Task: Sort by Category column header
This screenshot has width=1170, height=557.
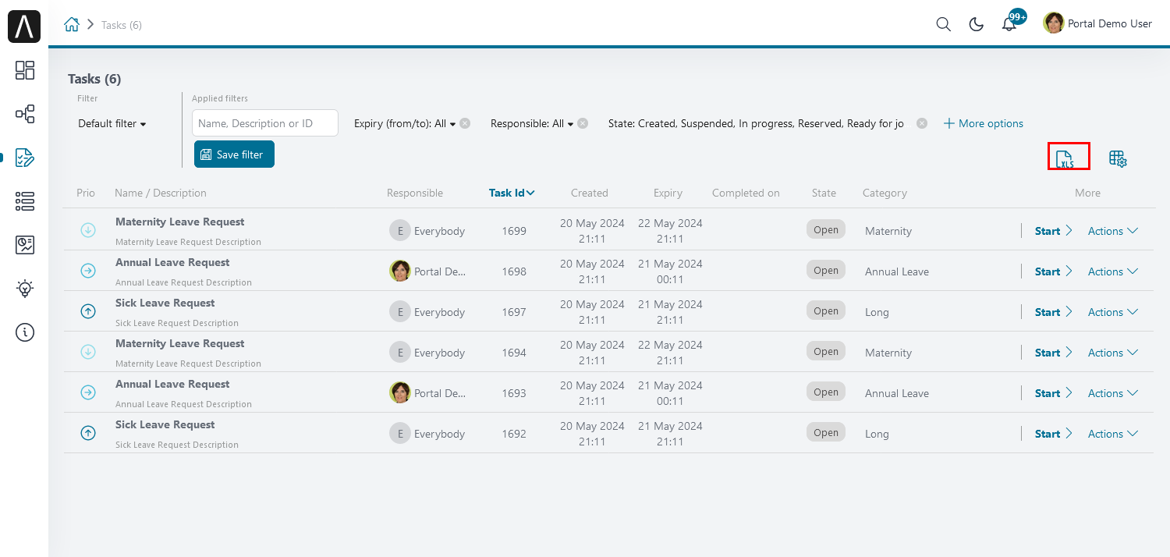Action: 885,193
